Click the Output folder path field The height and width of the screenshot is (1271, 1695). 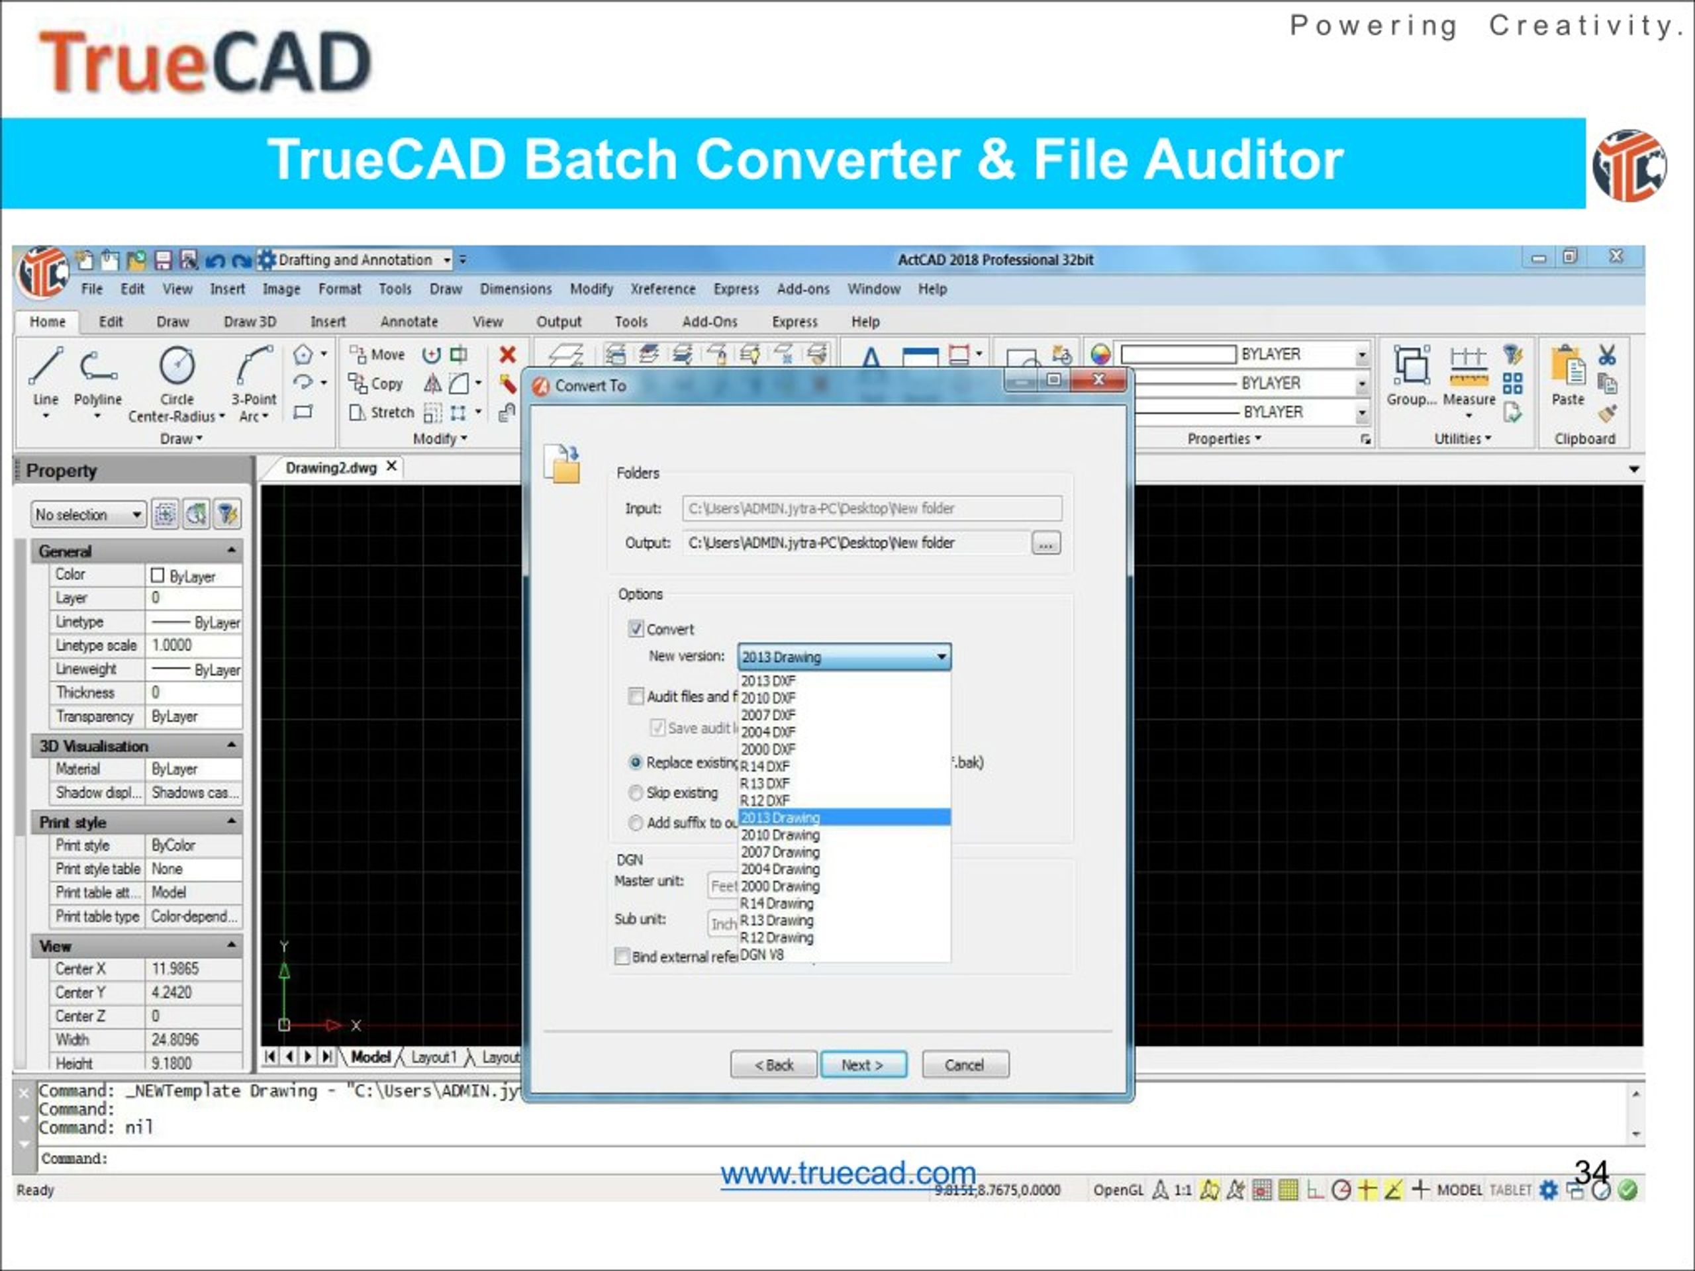tap(855, 543)
